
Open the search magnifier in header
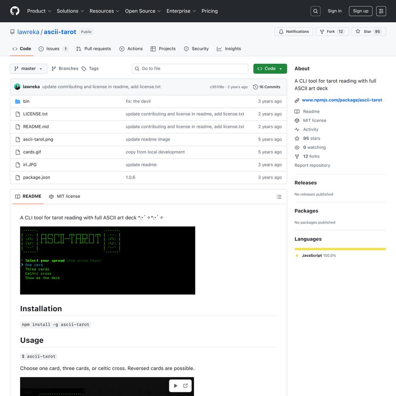[315, 11]
